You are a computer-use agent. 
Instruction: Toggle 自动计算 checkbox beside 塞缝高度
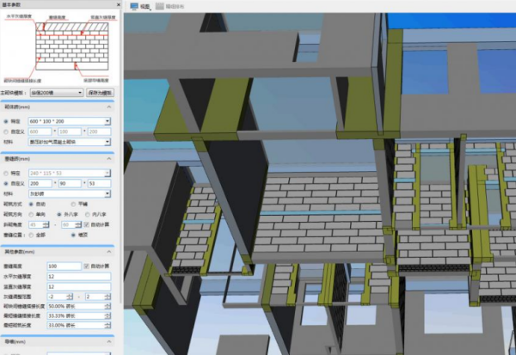tap(85, 266)
